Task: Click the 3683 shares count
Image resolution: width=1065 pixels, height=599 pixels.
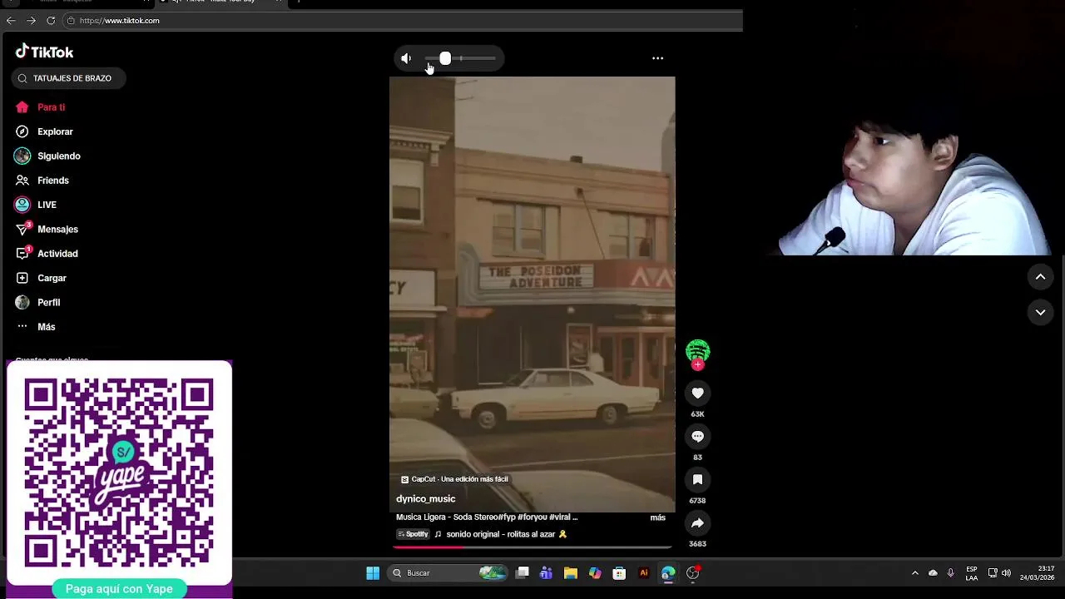Action: point(697,544)
